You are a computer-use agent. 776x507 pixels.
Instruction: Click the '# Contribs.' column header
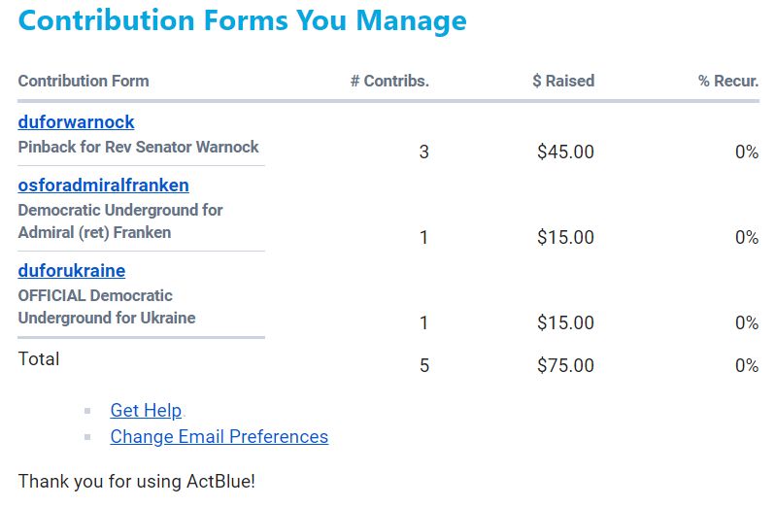click(389, 82)
